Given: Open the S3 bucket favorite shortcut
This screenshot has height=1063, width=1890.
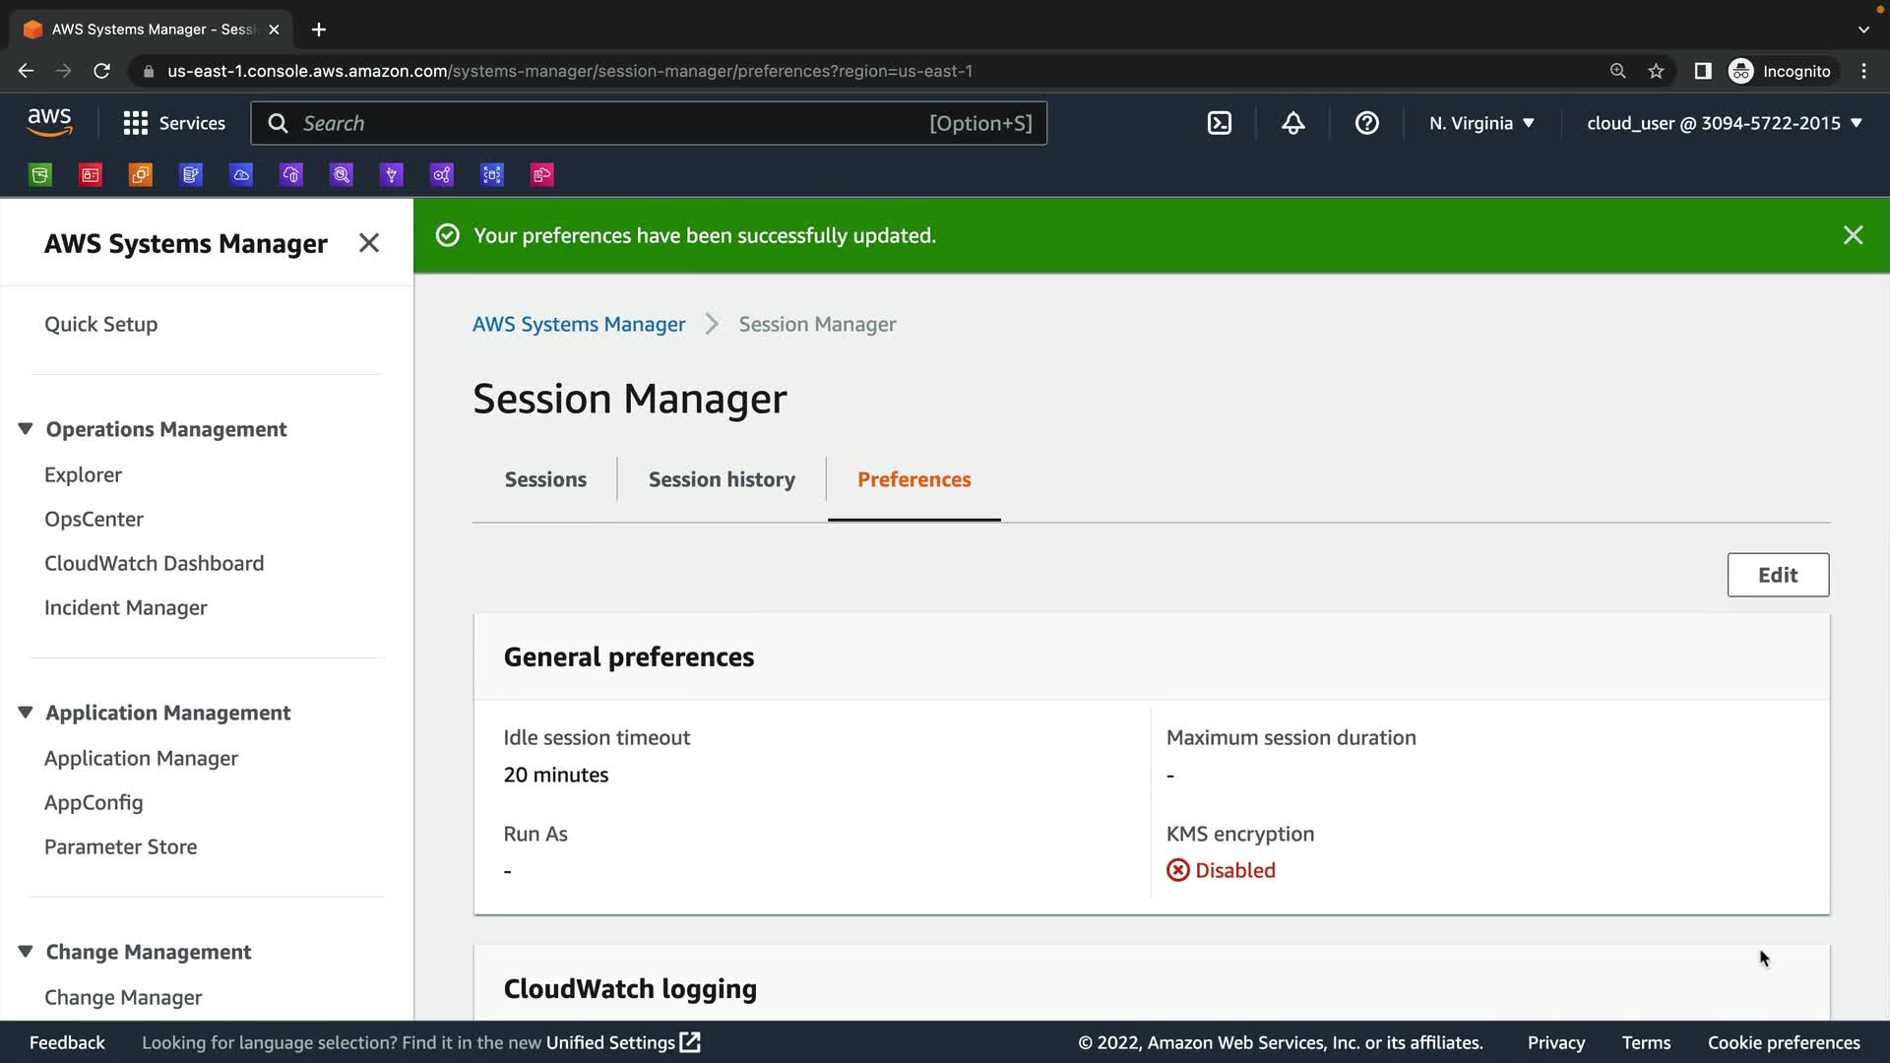Looking at the screenshot, I should point(40,175).
